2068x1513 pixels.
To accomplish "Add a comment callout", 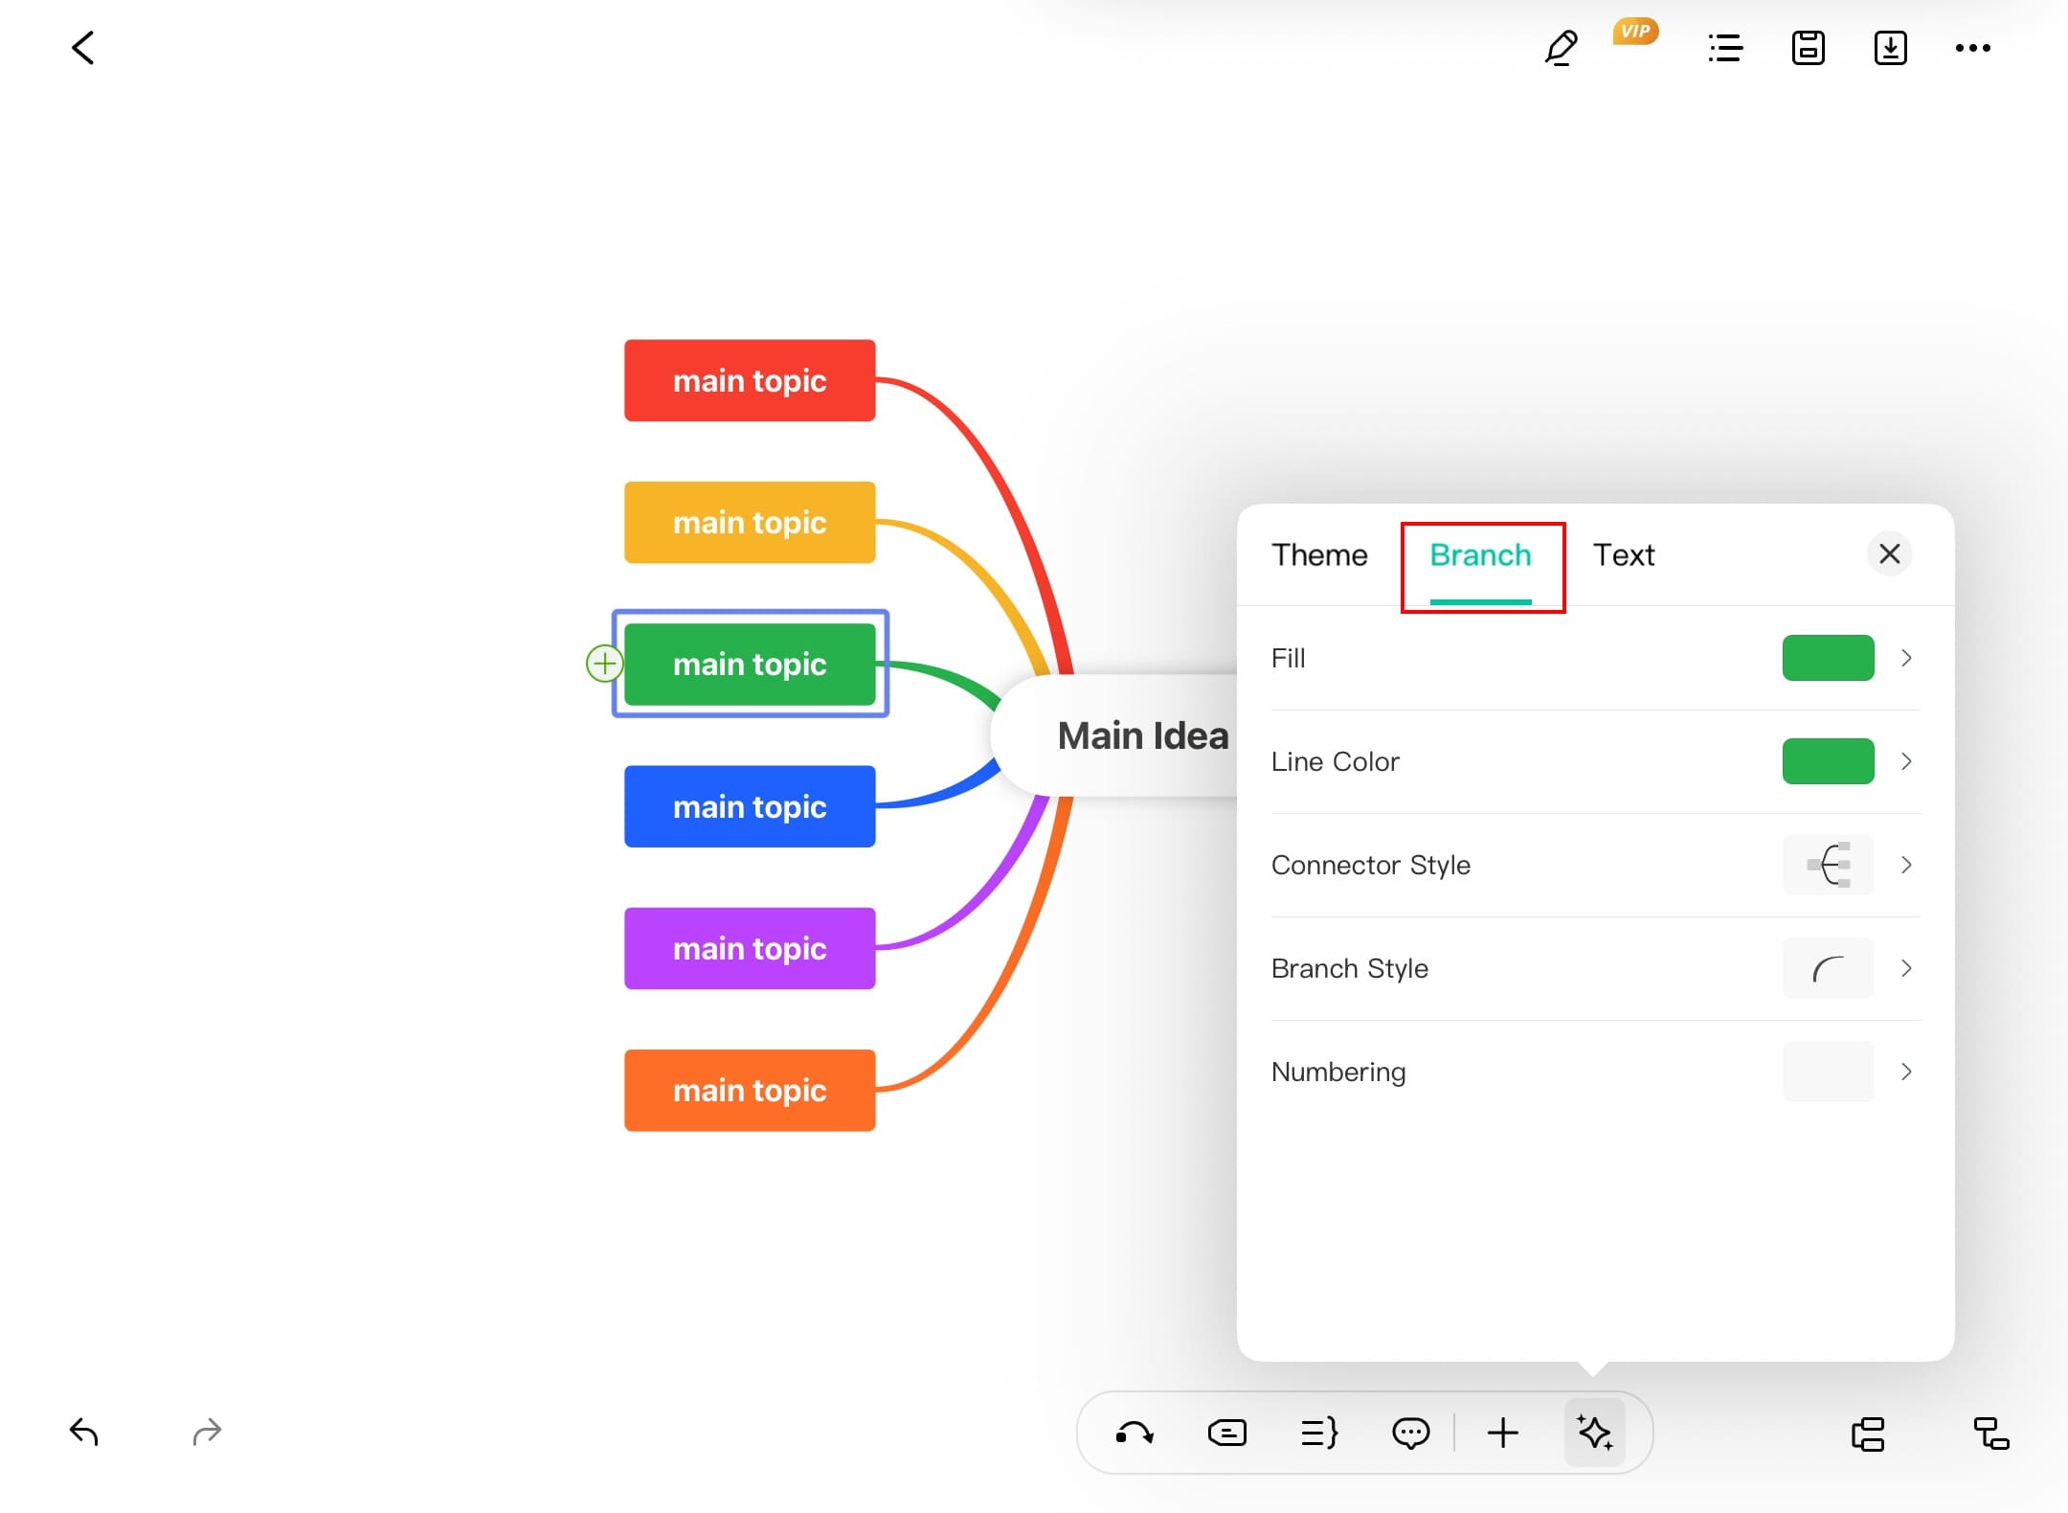I will coord(1410,1434).
